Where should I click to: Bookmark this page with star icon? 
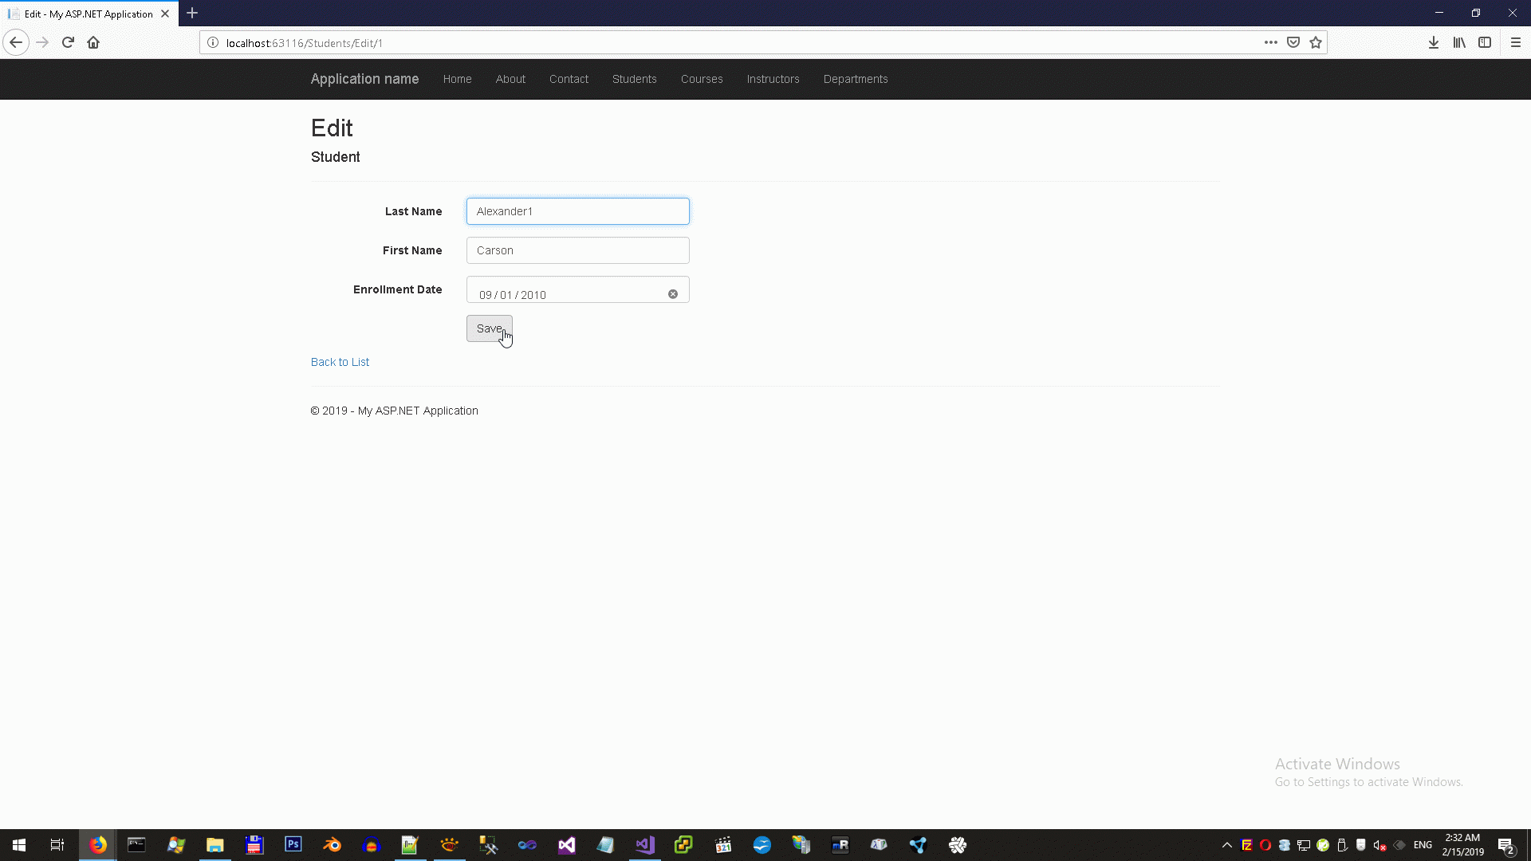click(1316, 42)
